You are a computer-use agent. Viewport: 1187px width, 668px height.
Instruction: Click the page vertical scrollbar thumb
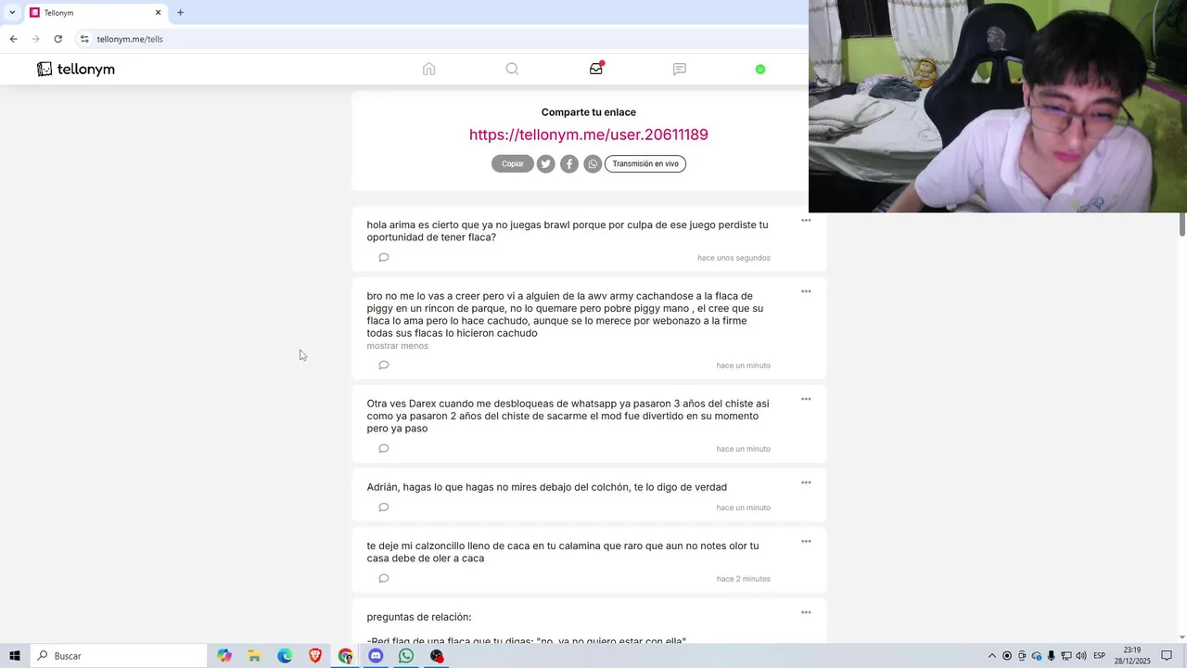tap(1182, 225)
